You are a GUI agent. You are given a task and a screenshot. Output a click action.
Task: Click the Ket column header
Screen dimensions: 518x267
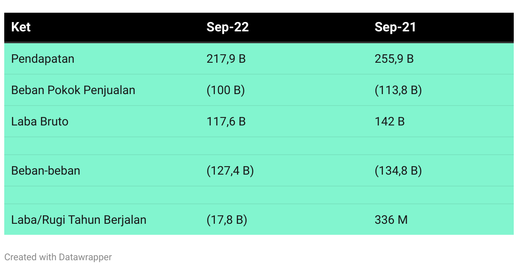(x=21, y=28)
